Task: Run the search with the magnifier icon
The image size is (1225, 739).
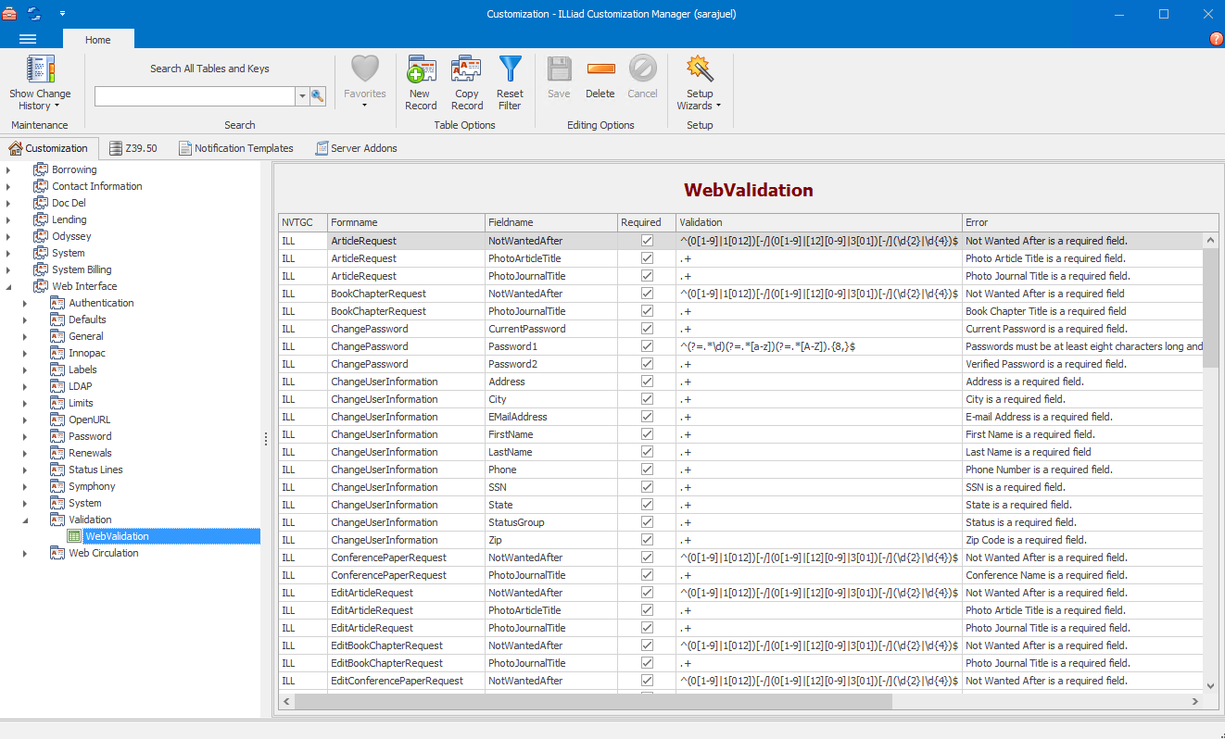Action: coord(317,95)
